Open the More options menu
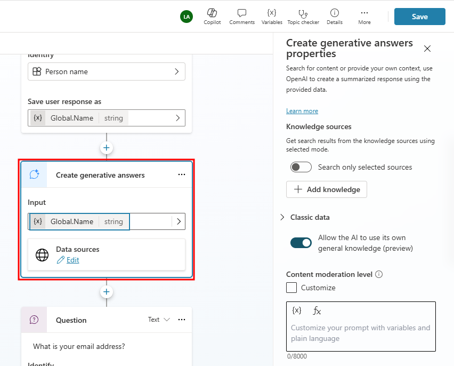Viewport: 454px width, 366px height. [x=364, y=17]
